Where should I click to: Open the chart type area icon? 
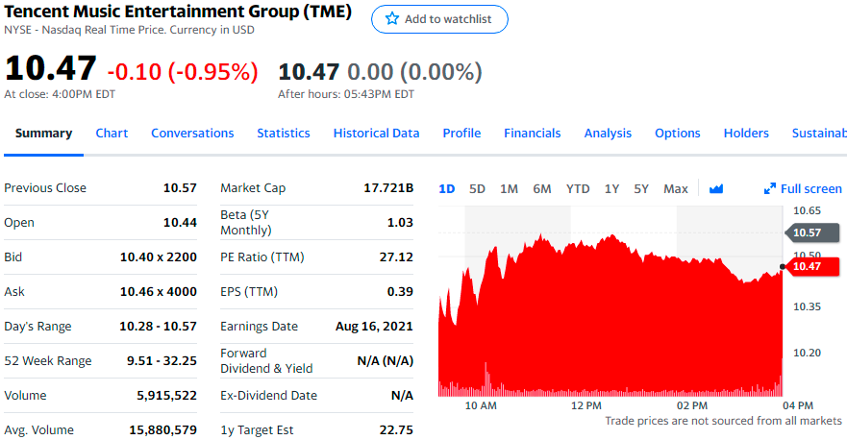tap(715, 189)
